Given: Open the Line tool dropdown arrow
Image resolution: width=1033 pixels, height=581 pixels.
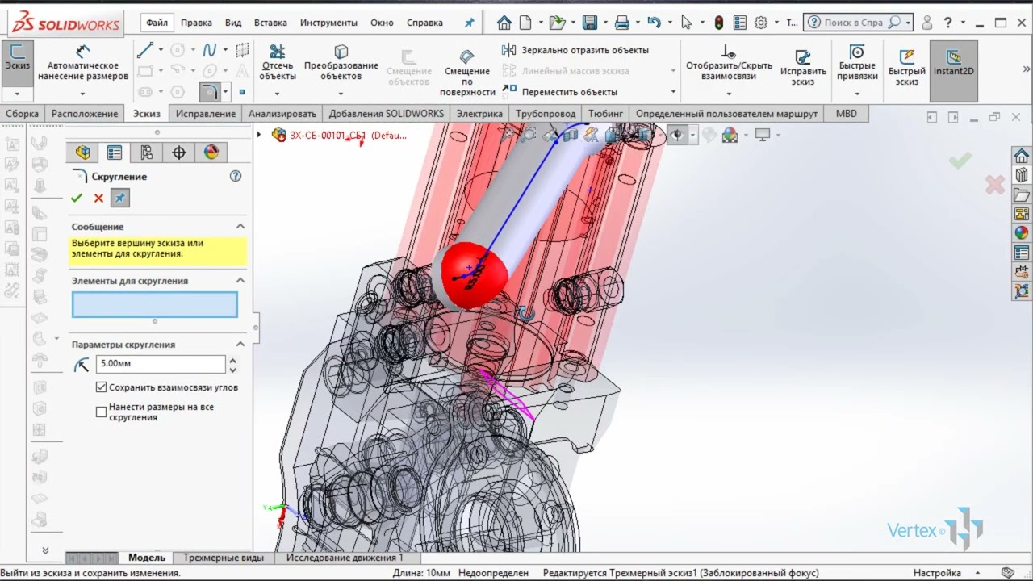Looking at the screenshot, I should (x=161, y=50).
